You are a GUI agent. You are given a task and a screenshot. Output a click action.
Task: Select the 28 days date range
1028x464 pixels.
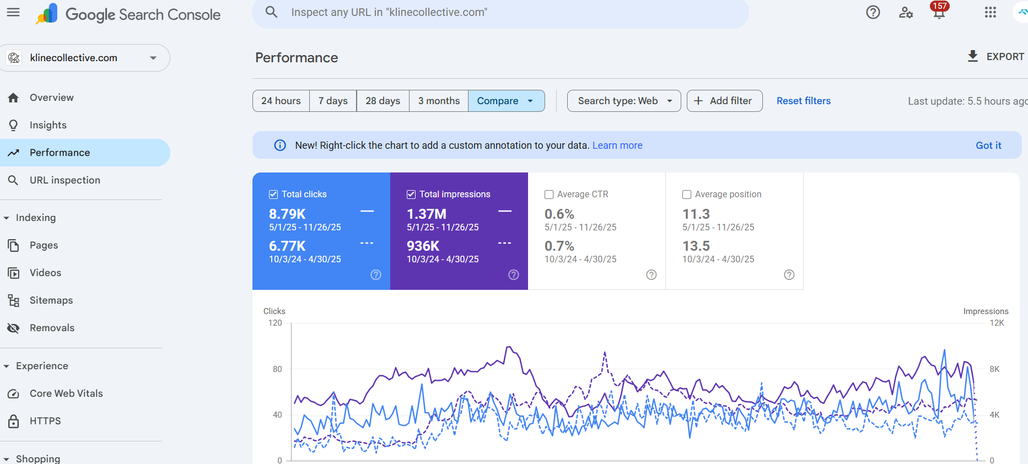coord(383,101)
